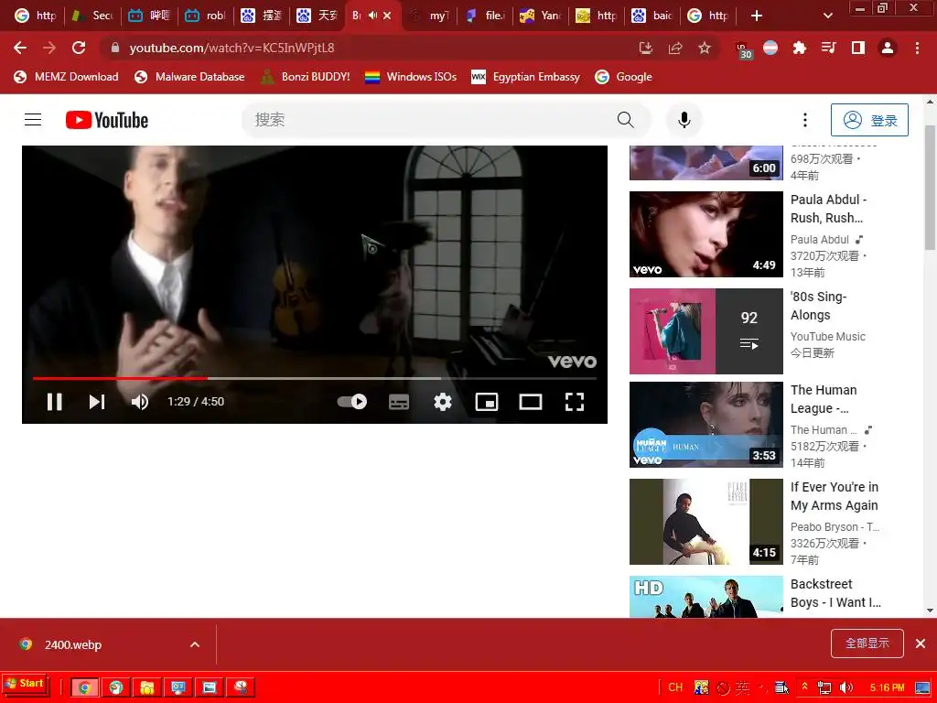Open If Ever You're in My Arms Again
937x703 pixels.
835,496
